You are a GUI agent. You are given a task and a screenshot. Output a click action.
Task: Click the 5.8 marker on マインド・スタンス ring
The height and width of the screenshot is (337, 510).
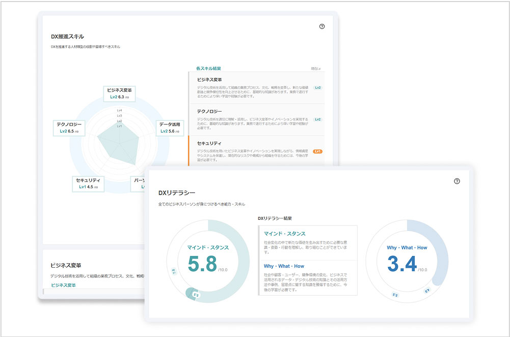(196, 294)
